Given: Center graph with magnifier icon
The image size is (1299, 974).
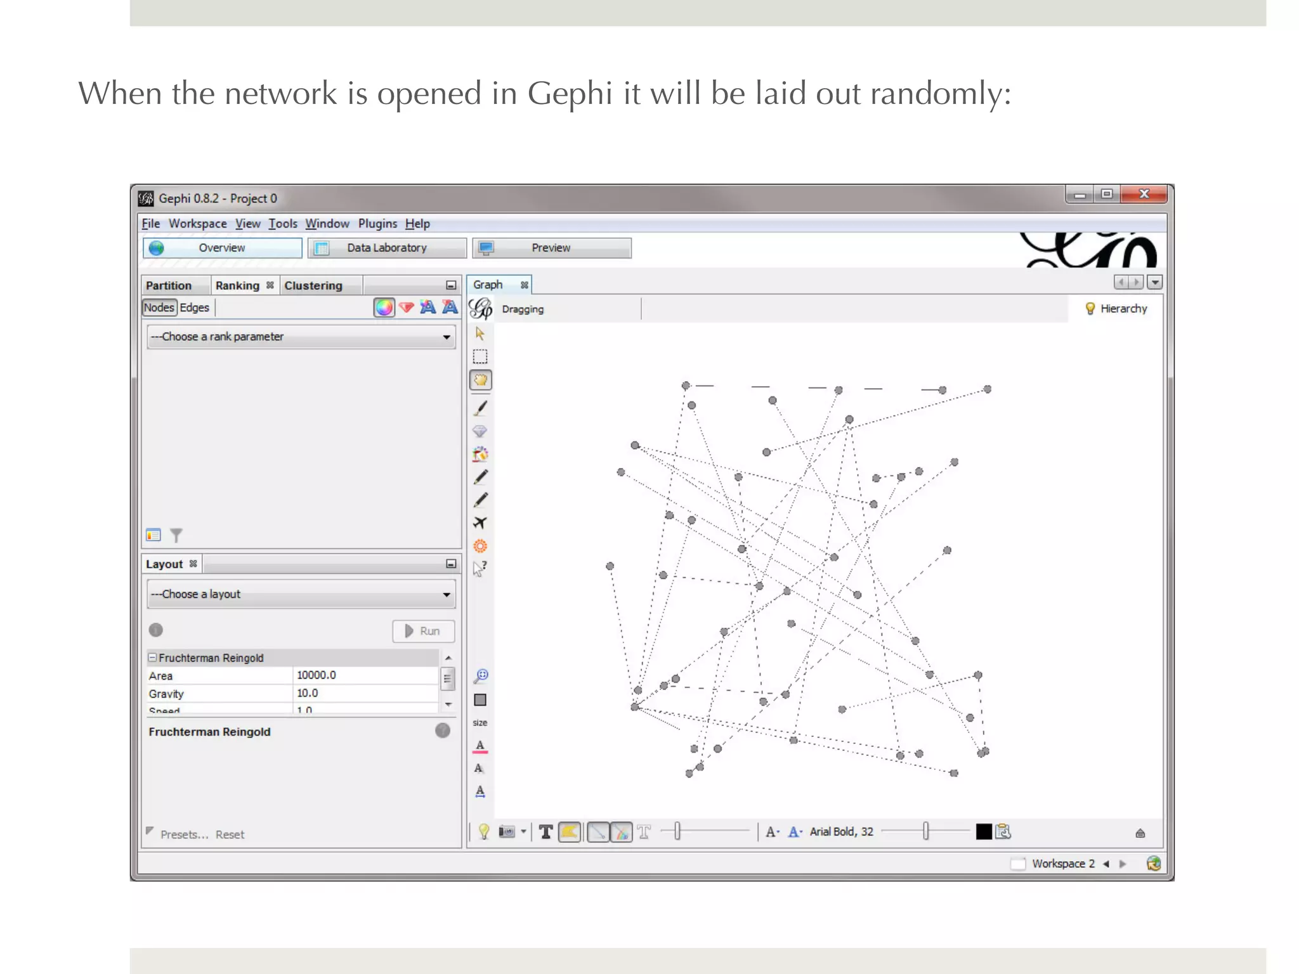Looking at the screenshot, I should [x=480, y=676].
